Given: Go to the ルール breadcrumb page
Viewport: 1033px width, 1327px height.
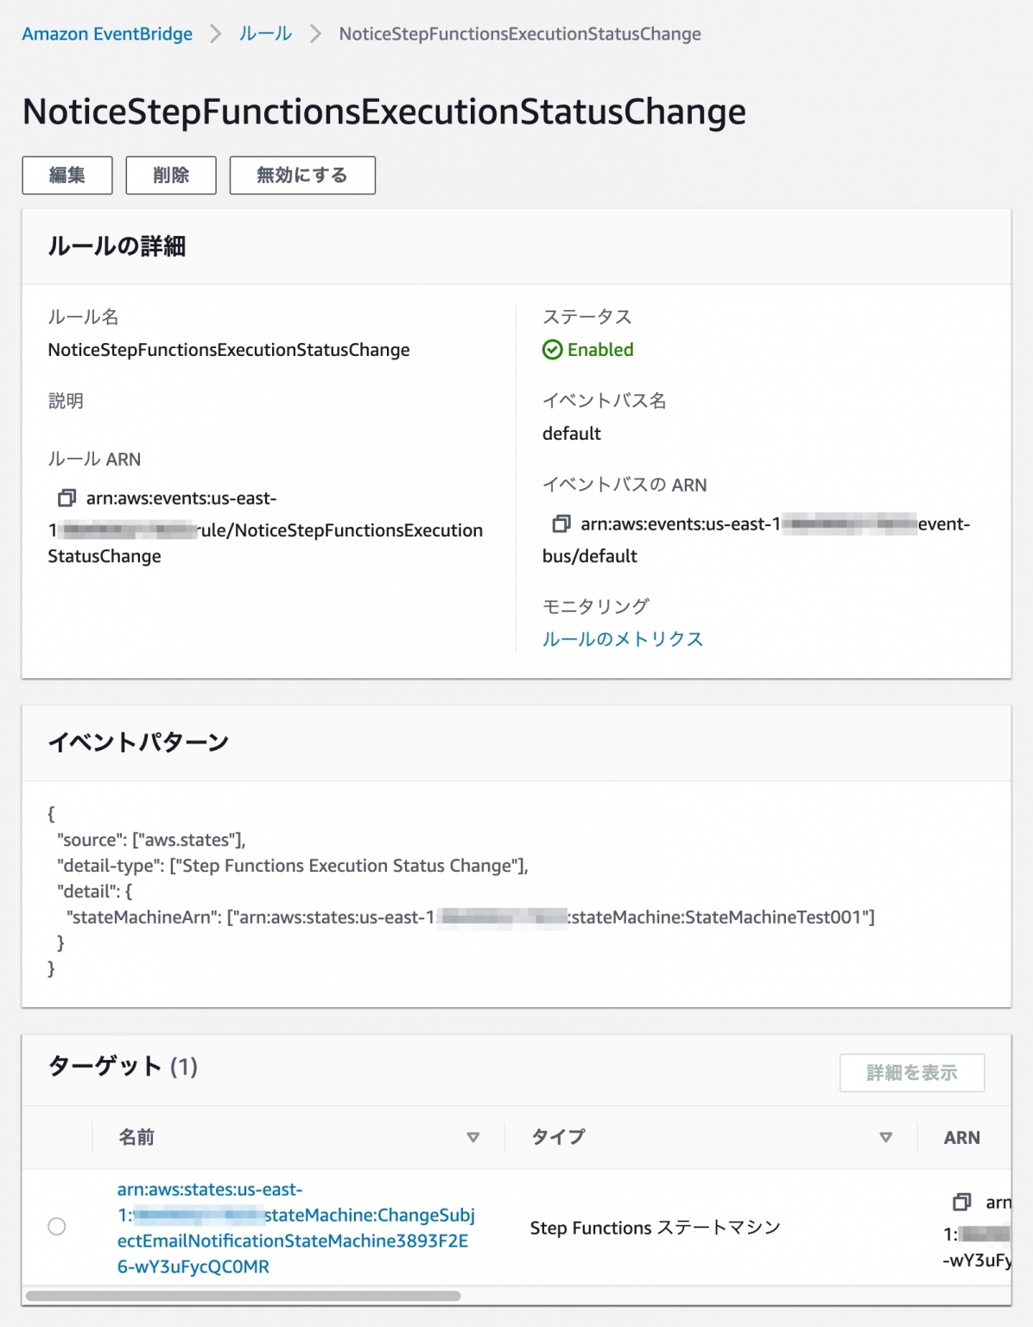Looking at the screenshot, I should (x=265, y=34).
